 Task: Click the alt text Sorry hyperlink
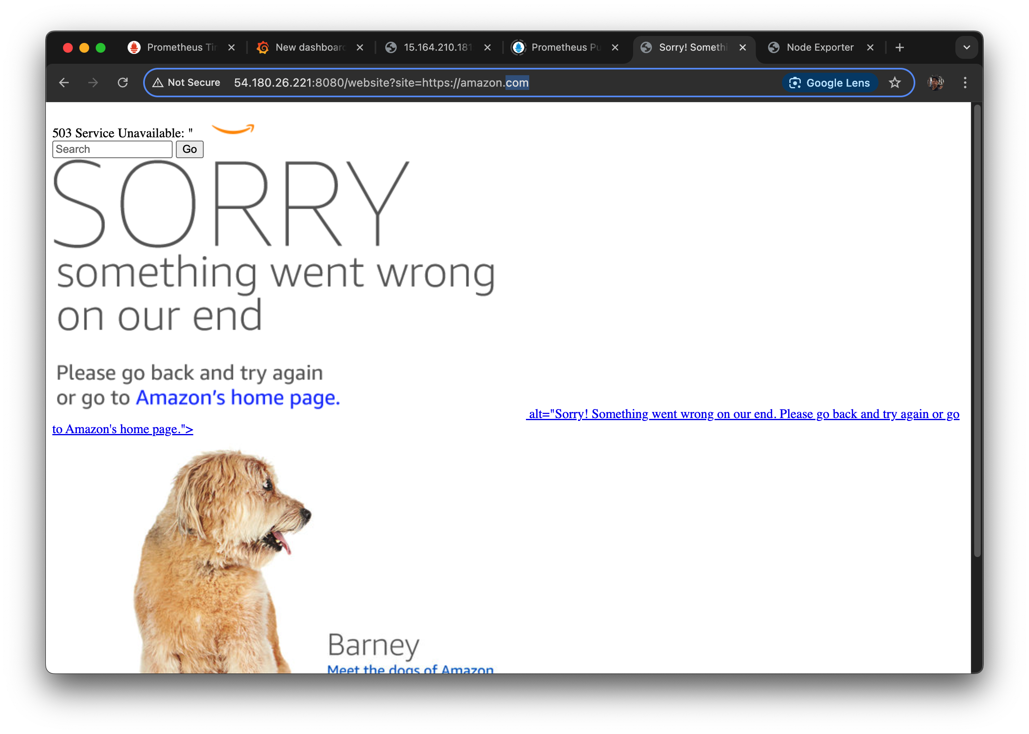point(742,414)
